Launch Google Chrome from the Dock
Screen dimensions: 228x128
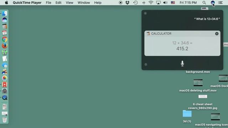5,39
